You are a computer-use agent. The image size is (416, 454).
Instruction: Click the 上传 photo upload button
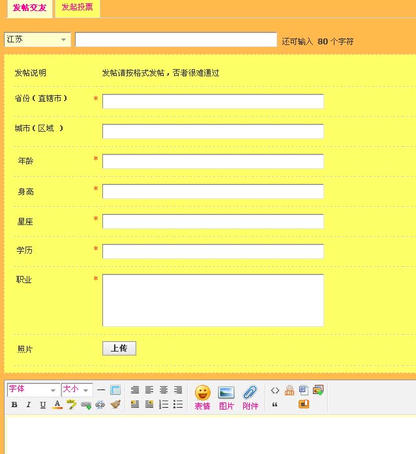119,348
